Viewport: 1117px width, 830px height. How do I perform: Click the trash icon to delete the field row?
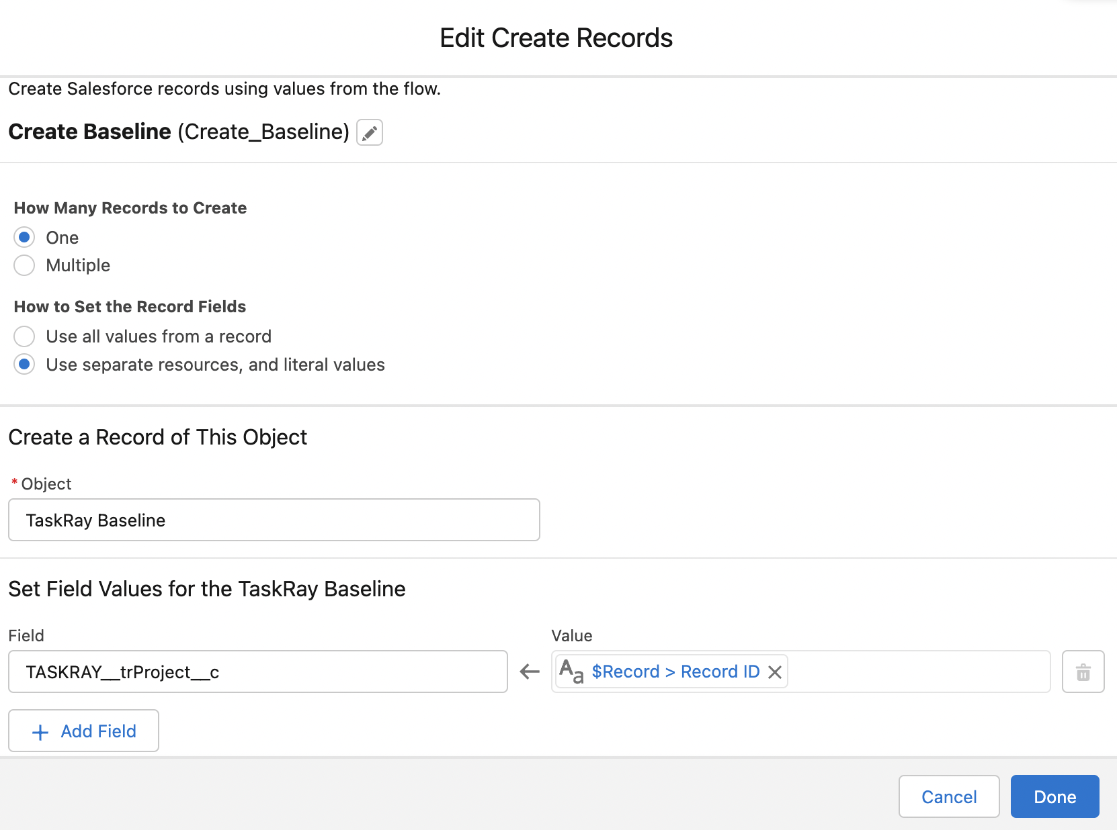[1083, 671]
